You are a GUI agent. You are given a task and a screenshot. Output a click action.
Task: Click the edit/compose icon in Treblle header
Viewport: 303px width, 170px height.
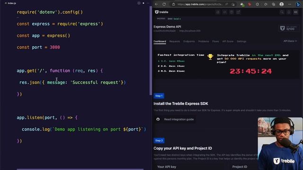[238, 12]
